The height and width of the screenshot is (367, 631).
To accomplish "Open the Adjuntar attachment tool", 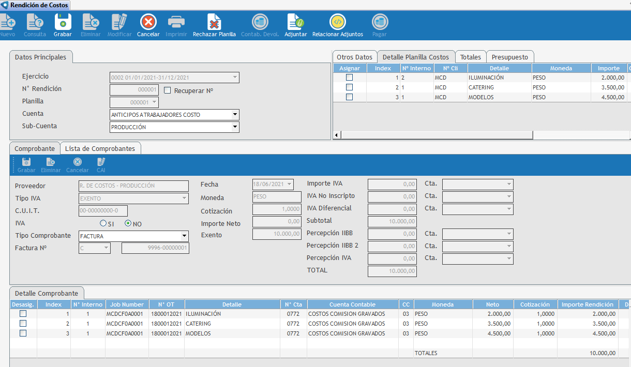I will pos(295,23).
